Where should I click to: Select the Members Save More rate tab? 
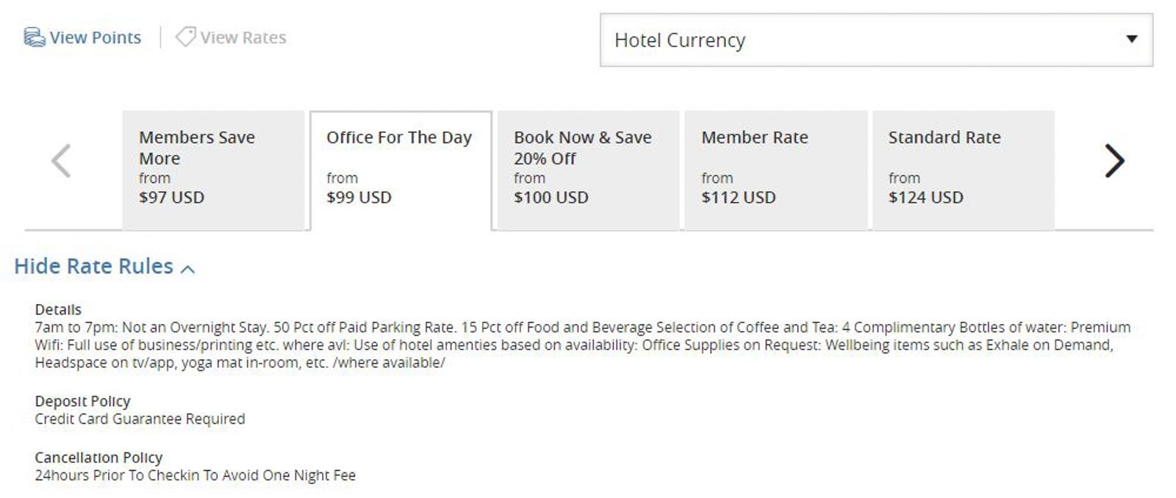point(213,170)
